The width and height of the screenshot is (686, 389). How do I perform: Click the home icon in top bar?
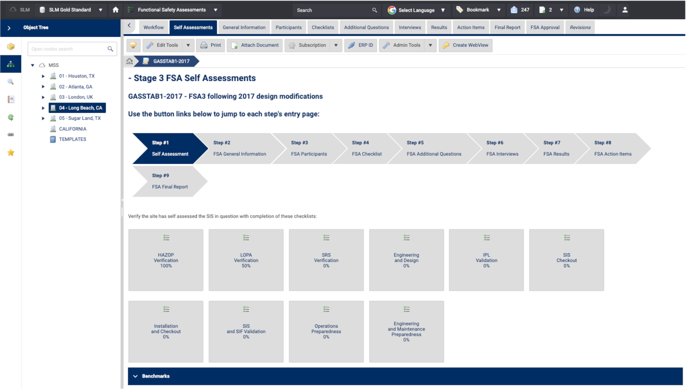[x=116, y=10]
